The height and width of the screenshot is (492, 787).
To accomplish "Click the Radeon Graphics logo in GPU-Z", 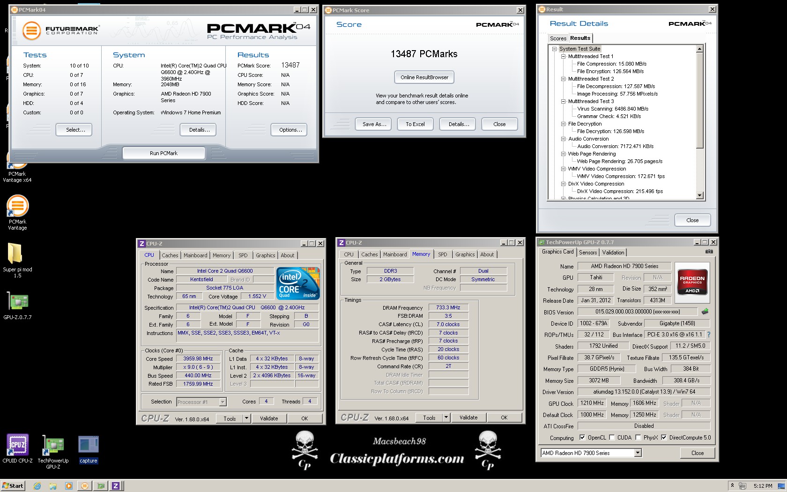I will [x=692, y=282].
